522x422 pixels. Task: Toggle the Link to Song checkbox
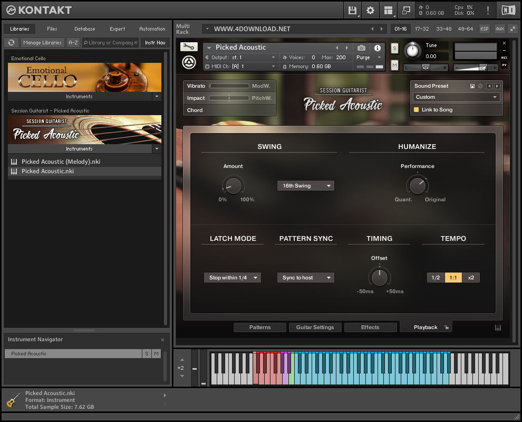click(x=416, y=110)
